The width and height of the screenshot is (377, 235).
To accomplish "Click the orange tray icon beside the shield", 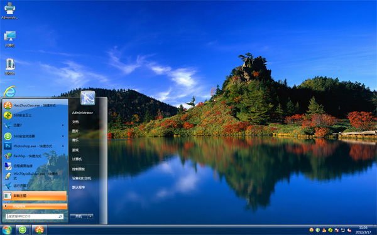I will pos(312,230).
